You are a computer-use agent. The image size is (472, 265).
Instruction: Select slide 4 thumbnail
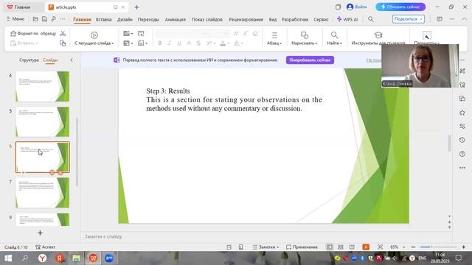[43, 87]
